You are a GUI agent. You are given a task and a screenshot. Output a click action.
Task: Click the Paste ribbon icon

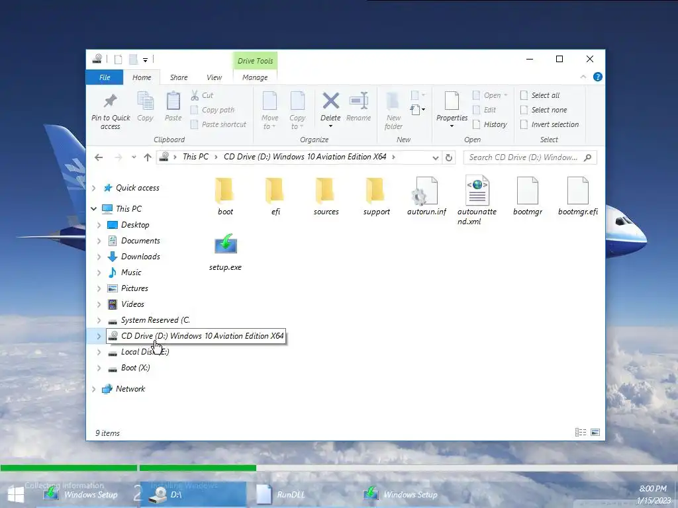coord(173,101)
